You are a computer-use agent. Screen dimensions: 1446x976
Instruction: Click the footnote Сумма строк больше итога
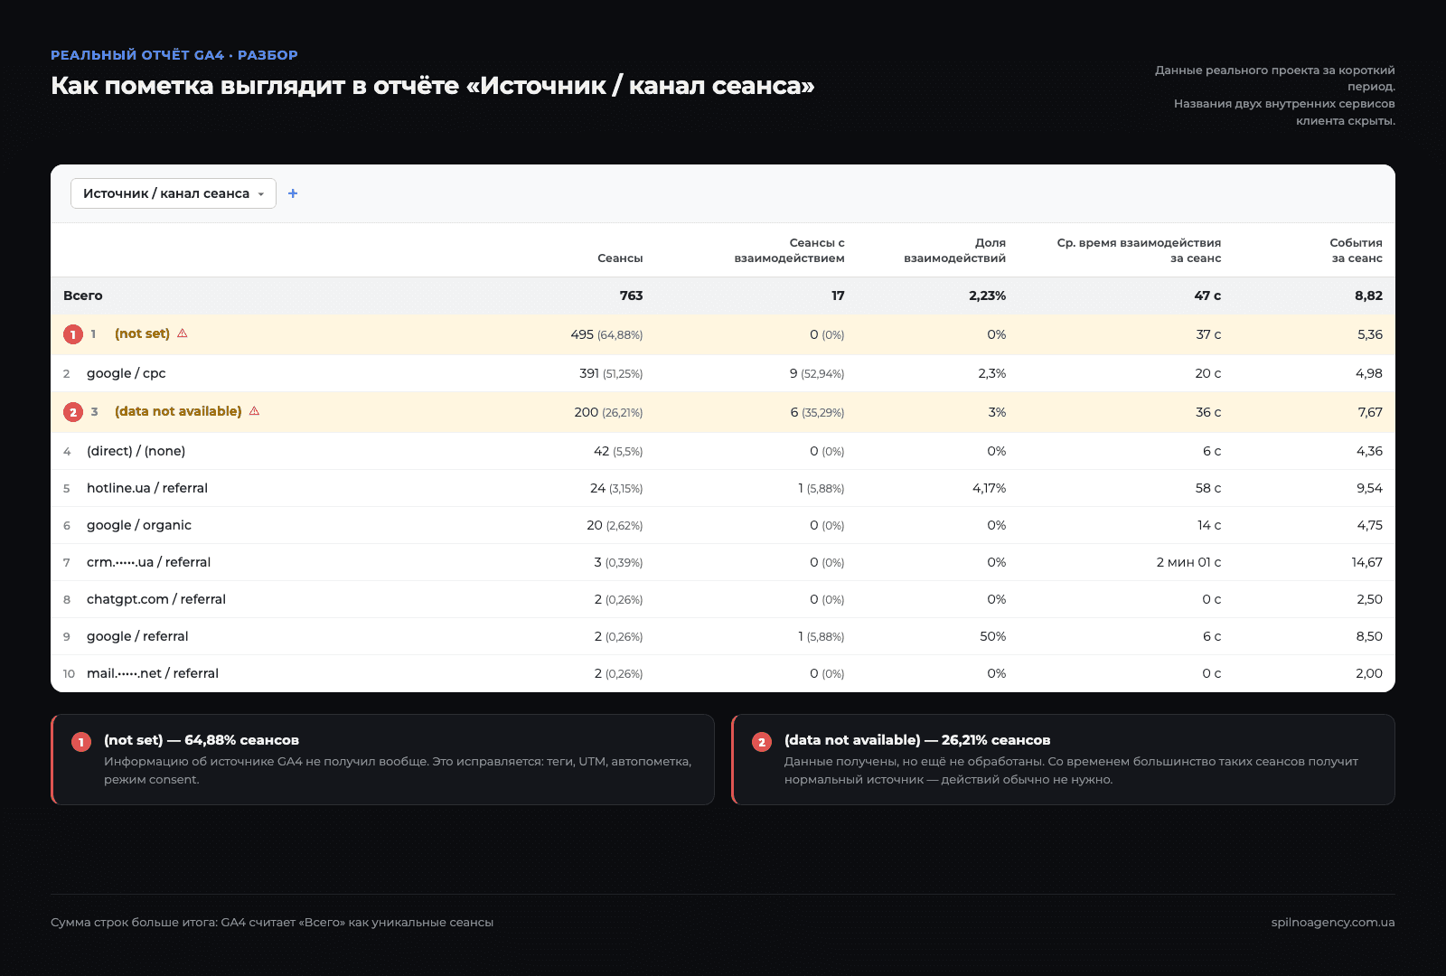tap(272, 923)
